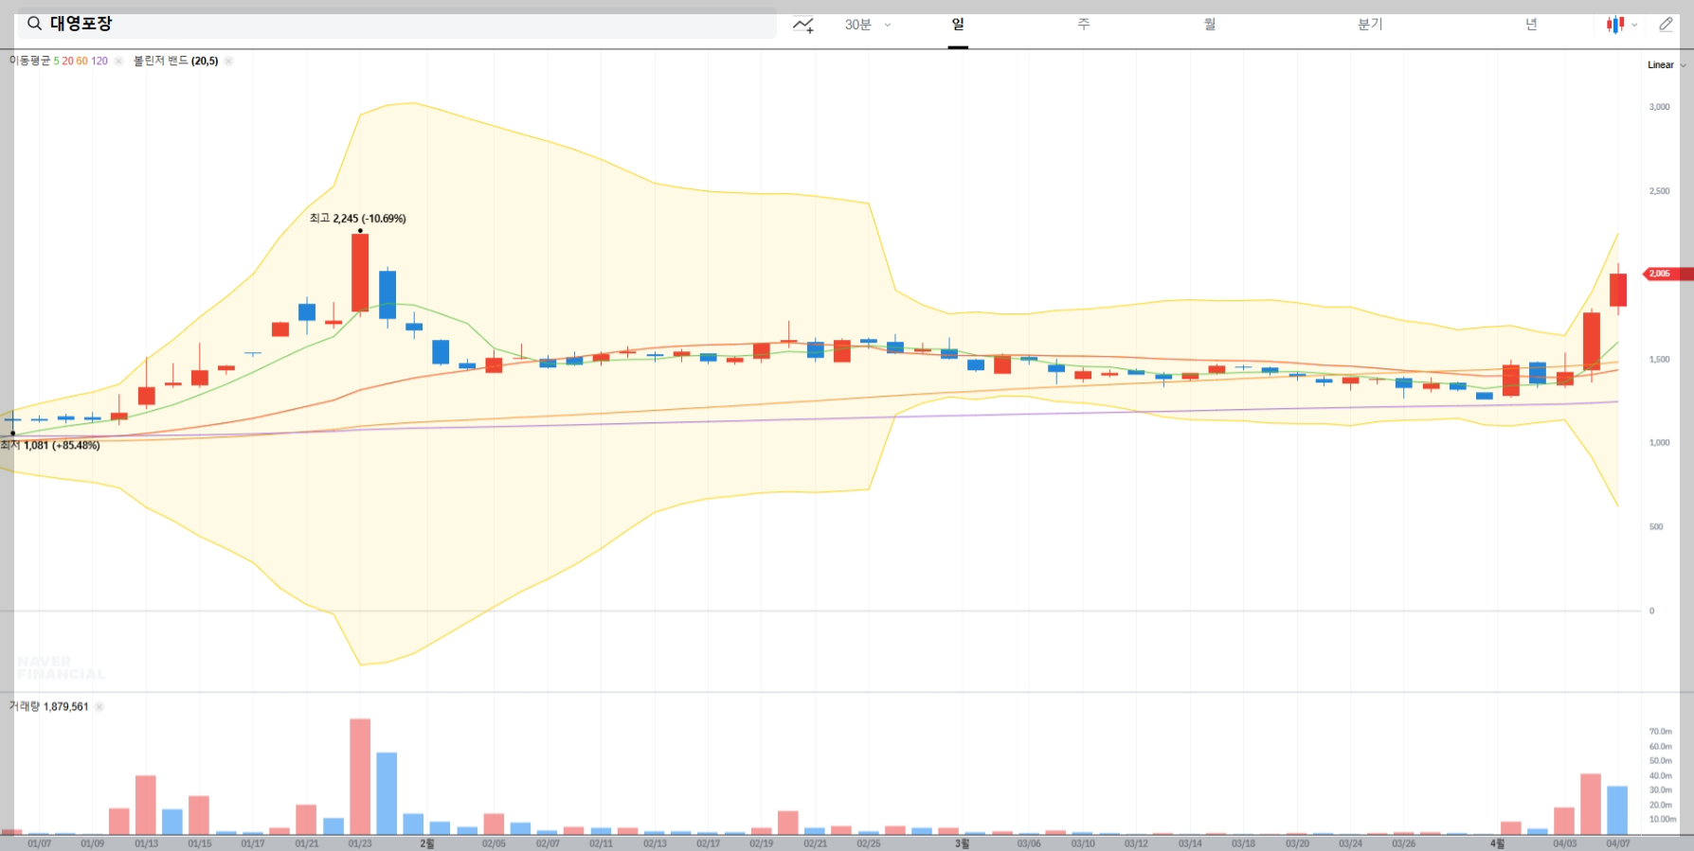Click the 5 moving average period
1694x851 pixels.
(56, 61)
